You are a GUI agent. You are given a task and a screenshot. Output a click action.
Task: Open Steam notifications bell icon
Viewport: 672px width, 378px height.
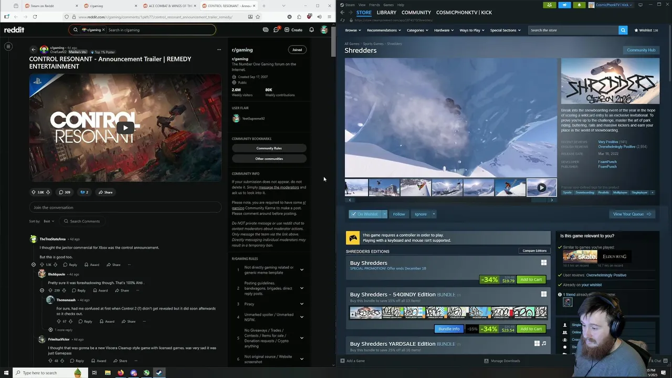(x=579, y=5)
